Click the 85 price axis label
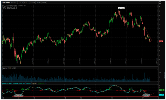 [x=160, y=11]
